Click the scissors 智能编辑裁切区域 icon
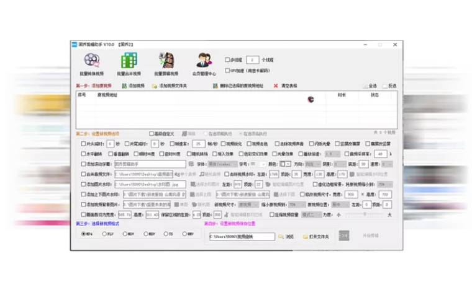Viewport: 472px width, 282px height. click(226, 214)
